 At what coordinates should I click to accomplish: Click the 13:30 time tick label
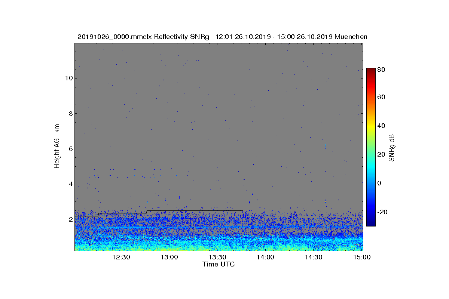click(217, 257)
